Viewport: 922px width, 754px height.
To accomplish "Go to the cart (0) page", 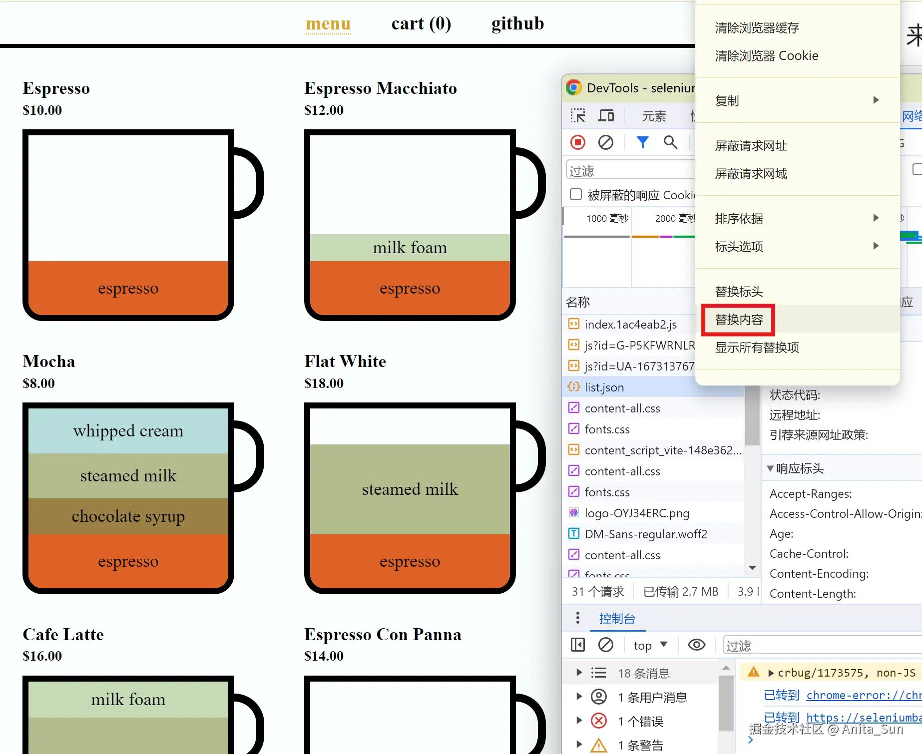I will (421, 23).
